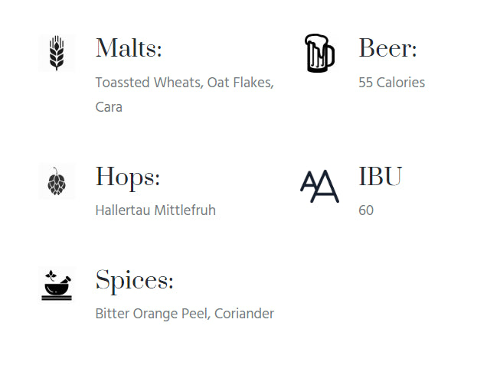The height and width of the screenshot is (378, 500).
Task: Click the hop cone icon
Action: (x=57, y=181)
